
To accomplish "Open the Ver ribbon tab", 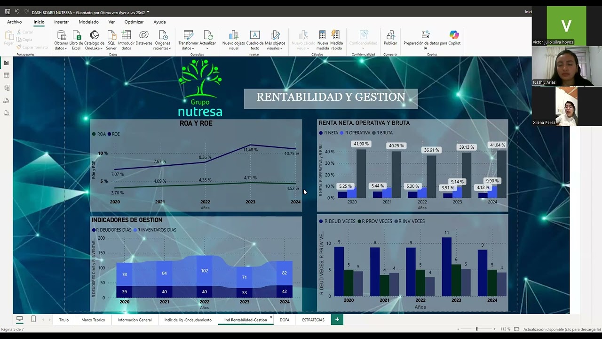I will (111, 22).
